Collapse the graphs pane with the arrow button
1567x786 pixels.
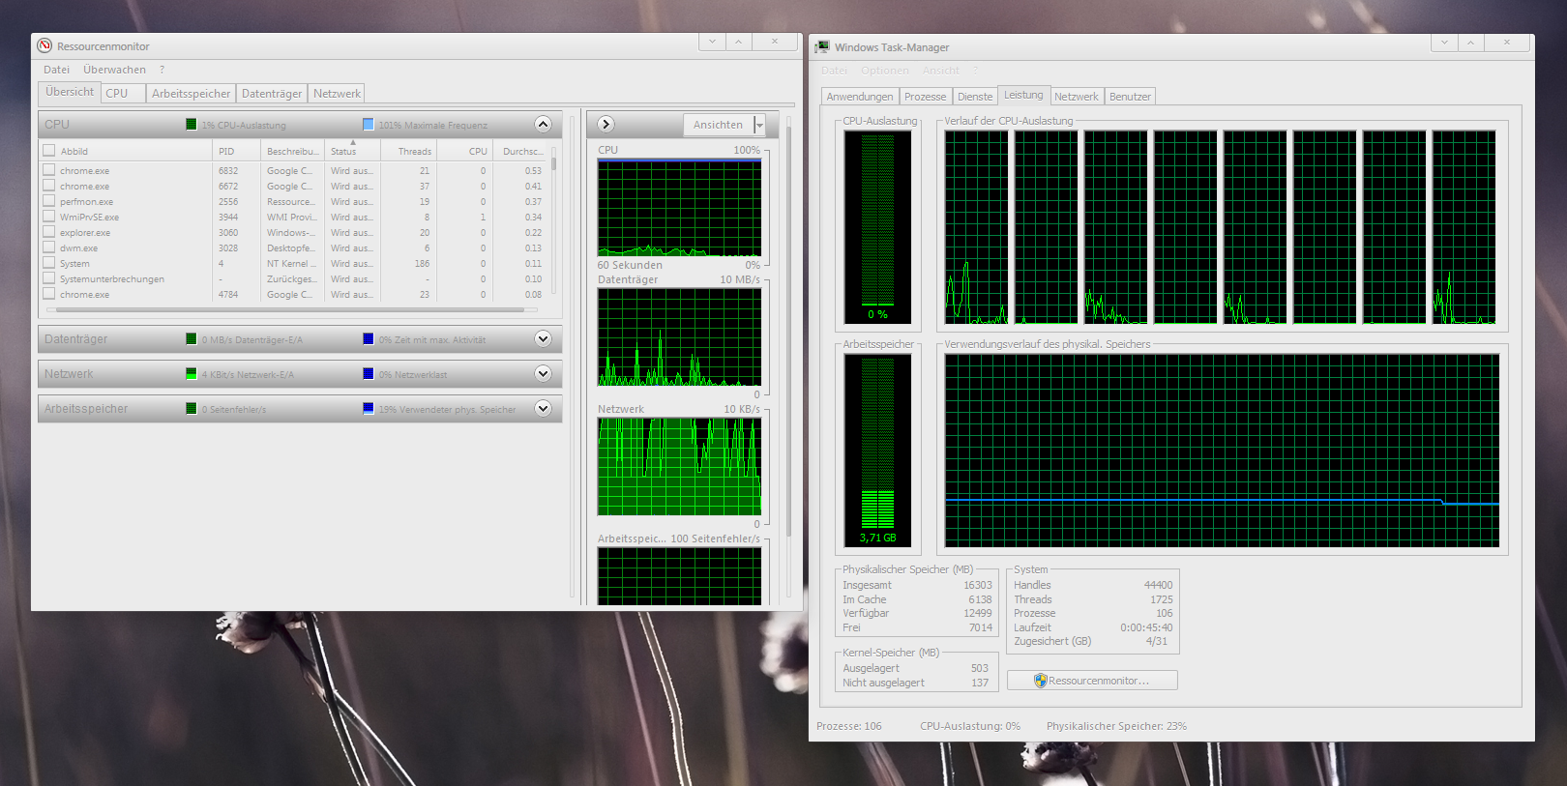pos(606,124)
